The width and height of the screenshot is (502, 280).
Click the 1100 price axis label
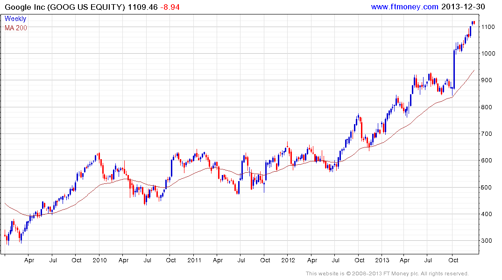point(488,27)
